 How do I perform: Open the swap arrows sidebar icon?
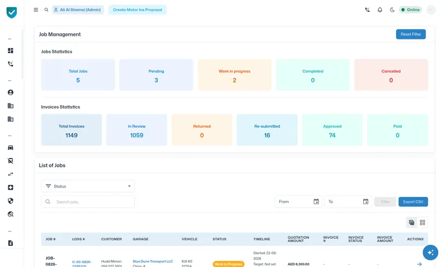pos(11,174)
